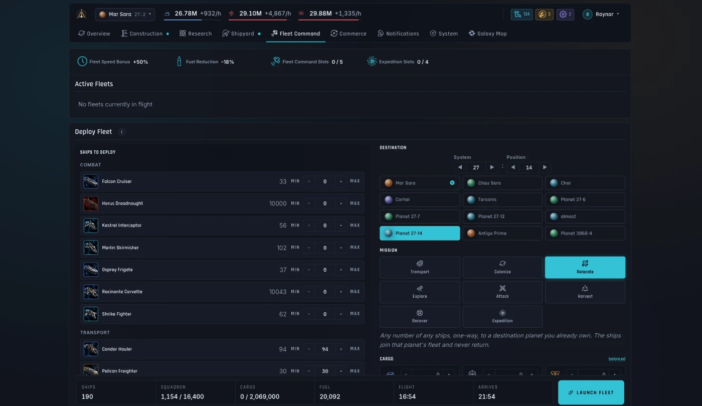Decrease the Position number with left arrow
The height and width of the screenshot is (406, 702).
coord(513,167)
